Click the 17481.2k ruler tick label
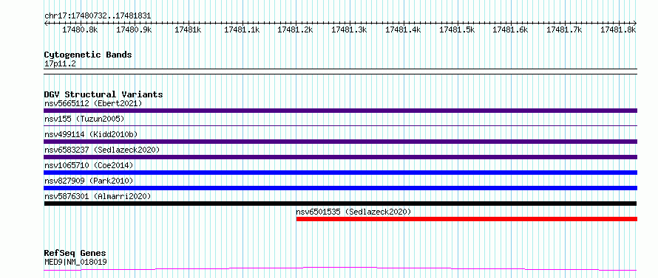658x278 pixels. click(295, 29)
